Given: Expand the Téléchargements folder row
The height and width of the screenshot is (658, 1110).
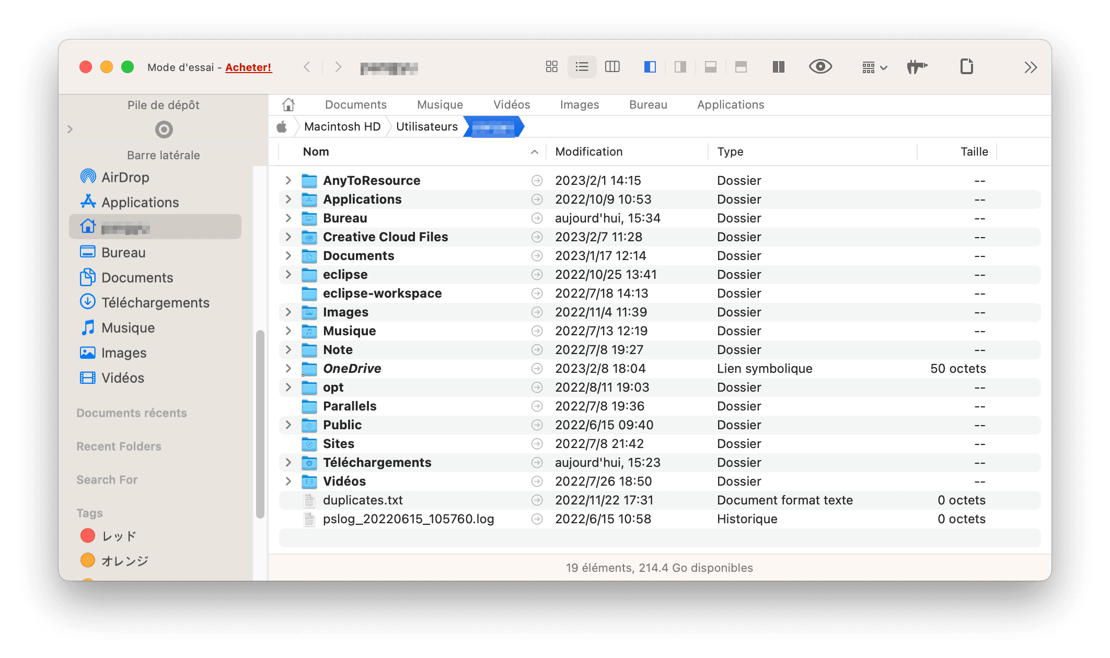Looking at the screenshot, I should (288, 462).
